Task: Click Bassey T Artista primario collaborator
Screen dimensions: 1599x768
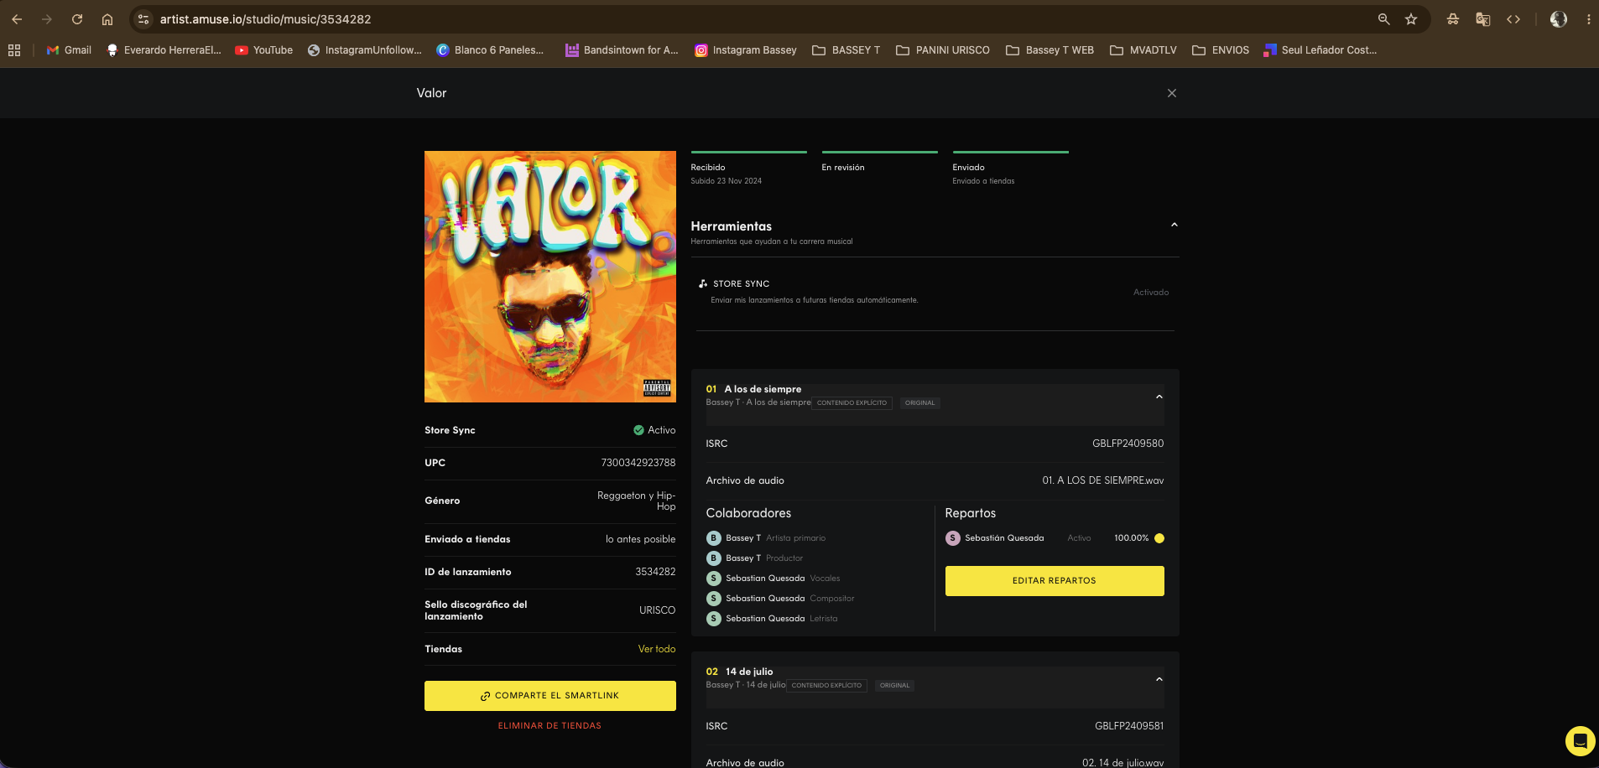Action: coord(767,538)
